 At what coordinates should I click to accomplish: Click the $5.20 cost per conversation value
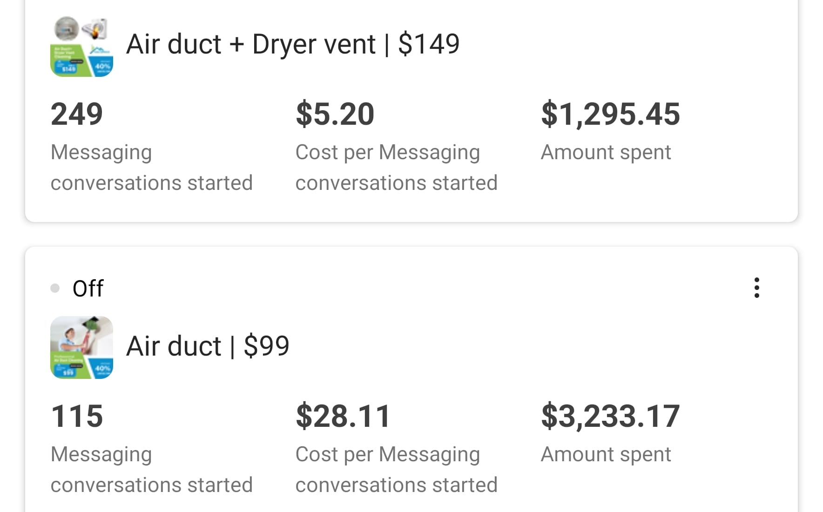(335, 114)
